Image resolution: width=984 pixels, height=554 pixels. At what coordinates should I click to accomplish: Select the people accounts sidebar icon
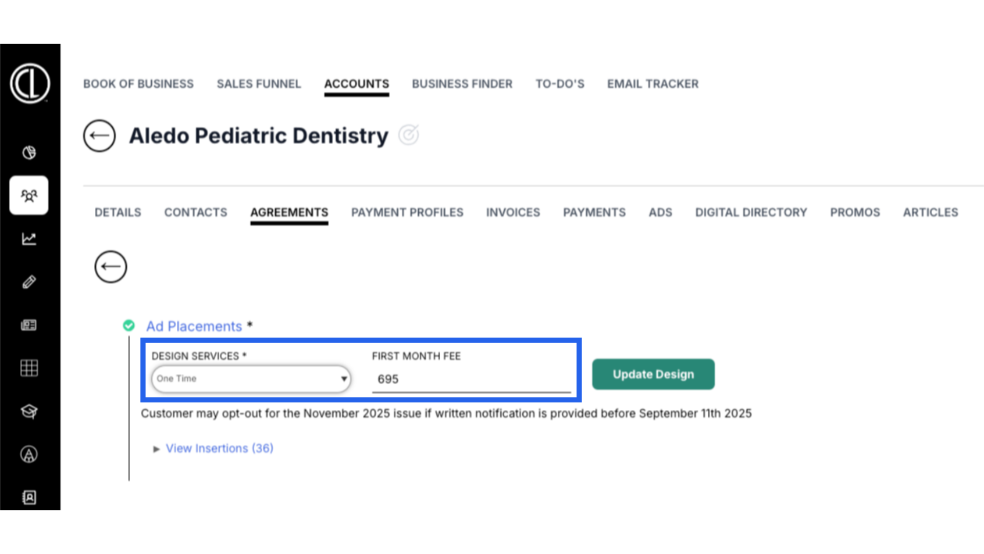coord(29,195)
